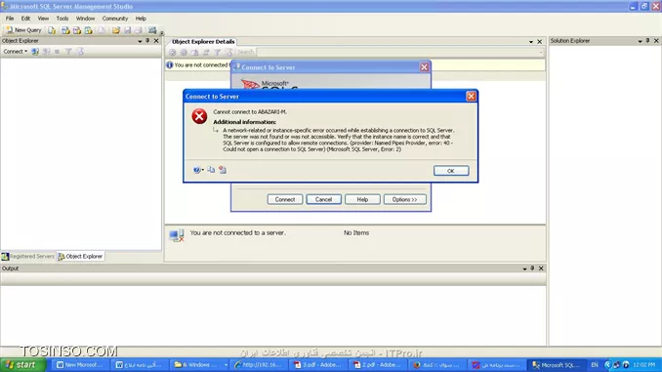Click the Search field in Object Explorer Details
Viewport: 662px width, 372px height.
click(x=399, y=52)
